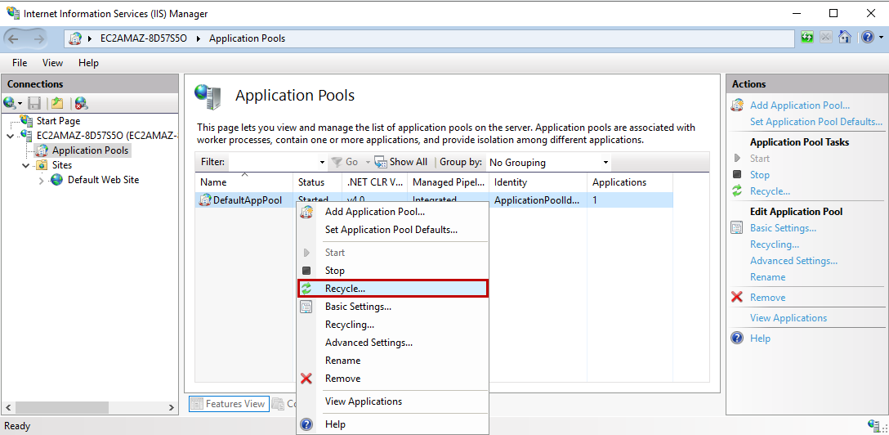Viewport: 889px width, 435px height.
Task: Click the Add Application Pool icon in Actions pane
Action: (x=737, y=105)
